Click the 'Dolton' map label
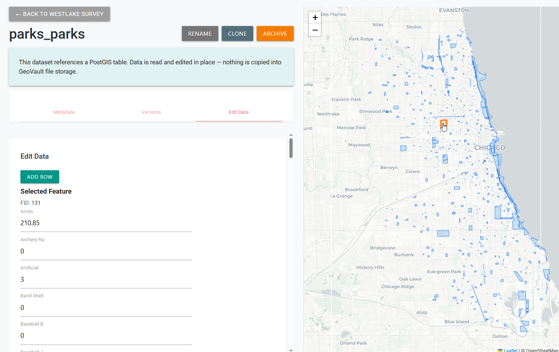The image size is (559, 352). point(500,336)
